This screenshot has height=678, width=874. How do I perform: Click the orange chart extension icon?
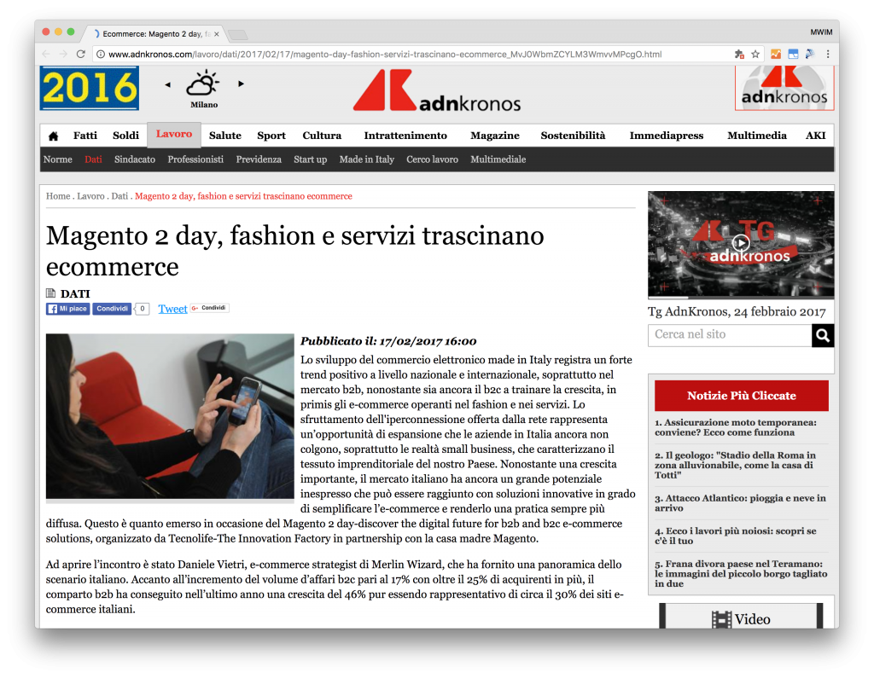pos(775,54)
